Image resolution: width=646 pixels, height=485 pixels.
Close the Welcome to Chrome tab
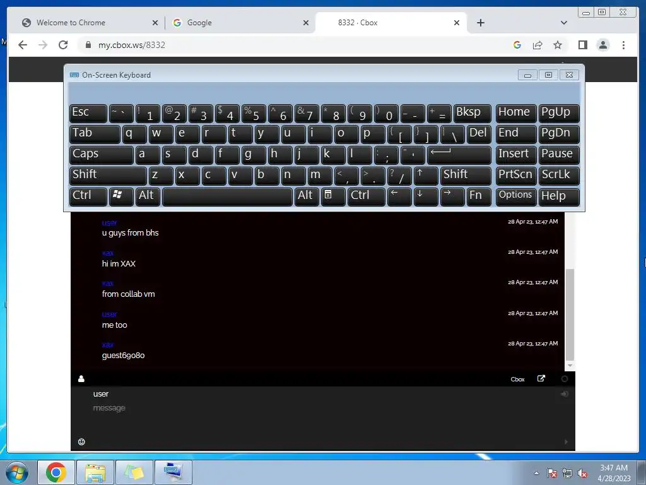155,23
